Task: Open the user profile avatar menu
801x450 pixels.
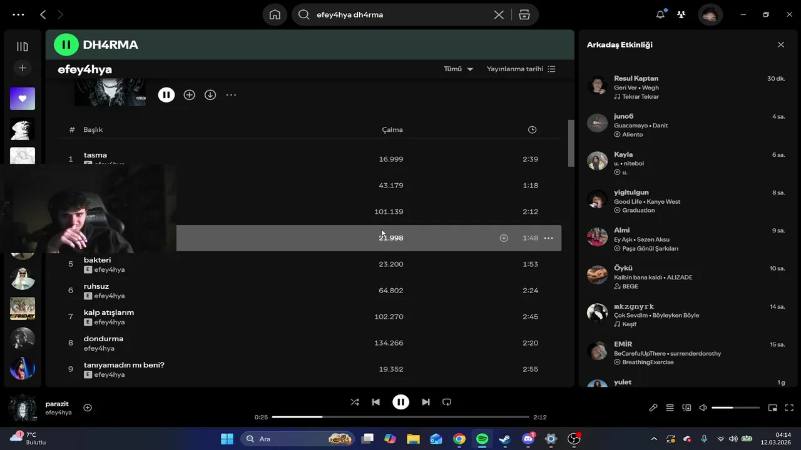Action: 710,14
